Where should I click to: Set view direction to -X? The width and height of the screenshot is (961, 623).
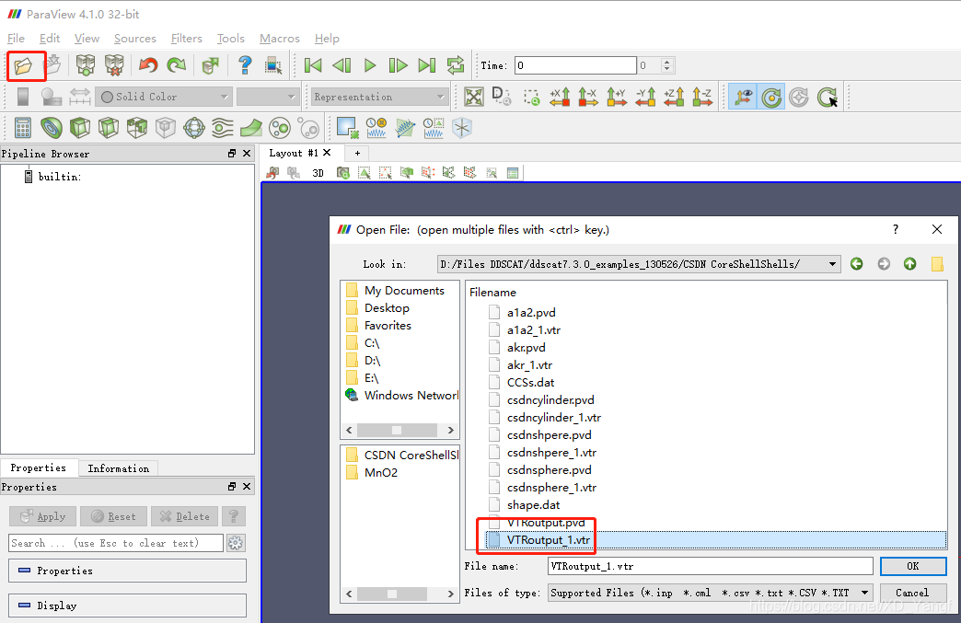(588, 97)
